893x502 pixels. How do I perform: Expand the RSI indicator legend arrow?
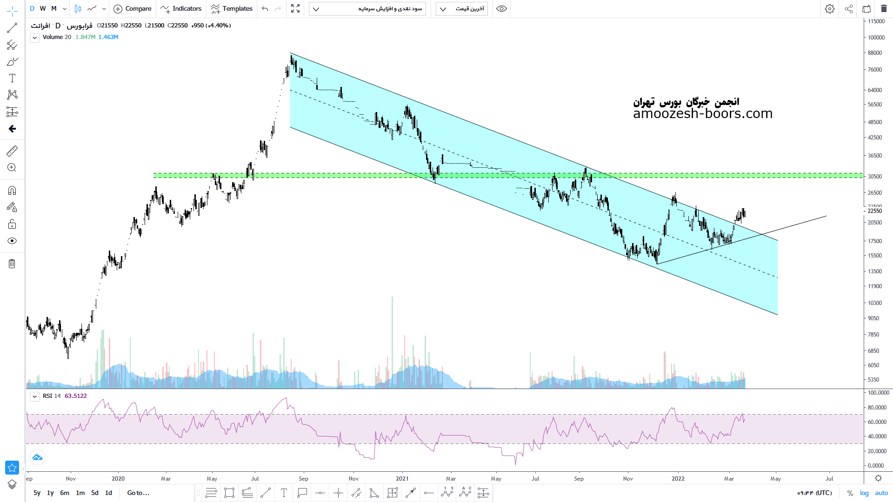point(35,396)
